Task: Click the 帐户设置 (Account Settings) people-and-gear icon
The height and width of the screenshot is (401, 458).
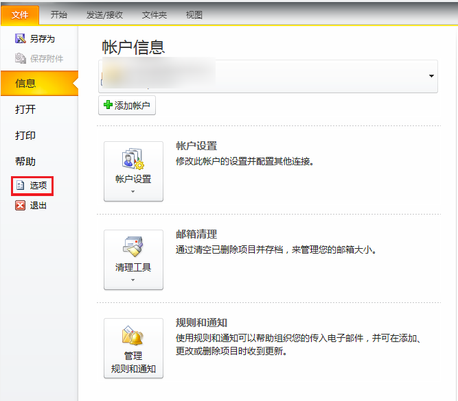Action: (133, 160)
